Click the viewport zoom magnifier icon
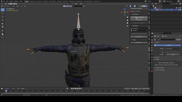Screen dimensions: 182x102 click(x=127, y=17)
